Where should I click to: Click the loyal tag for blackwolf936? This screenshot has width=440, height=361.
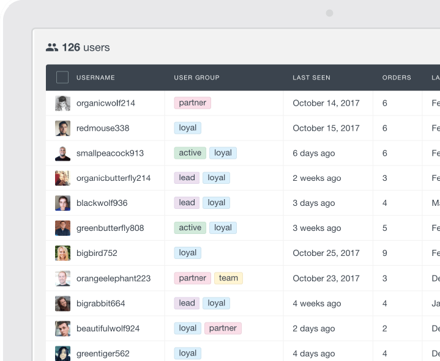click(217, 203)
